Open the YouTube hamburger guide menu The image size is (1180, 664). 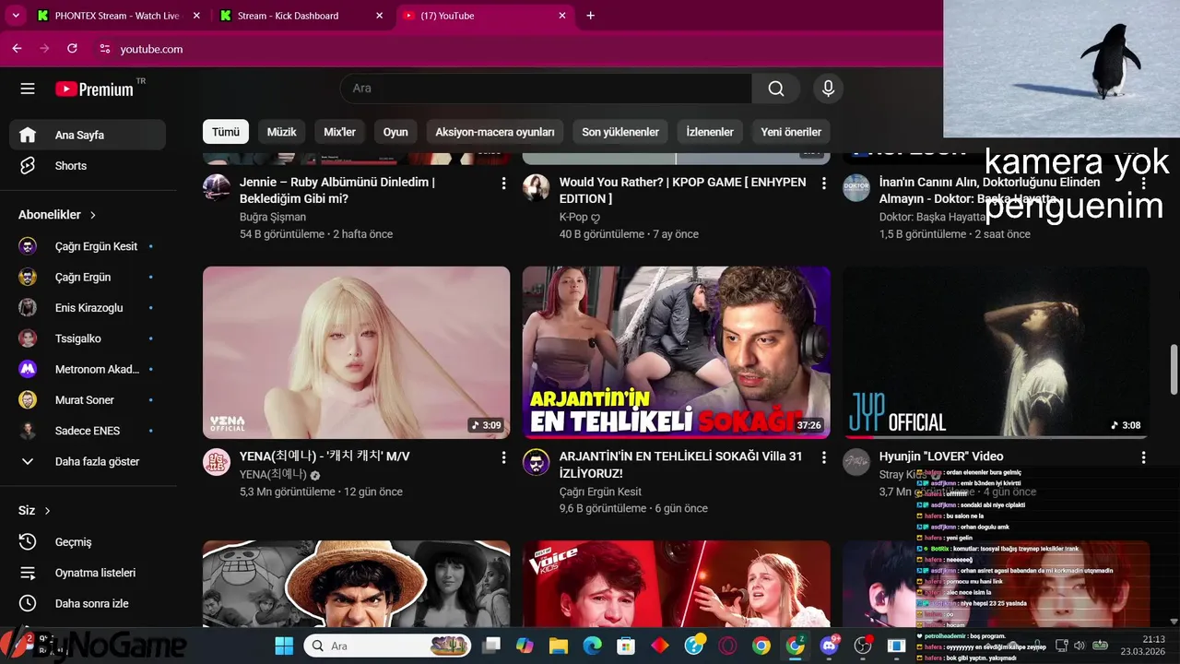coord(28,89)
